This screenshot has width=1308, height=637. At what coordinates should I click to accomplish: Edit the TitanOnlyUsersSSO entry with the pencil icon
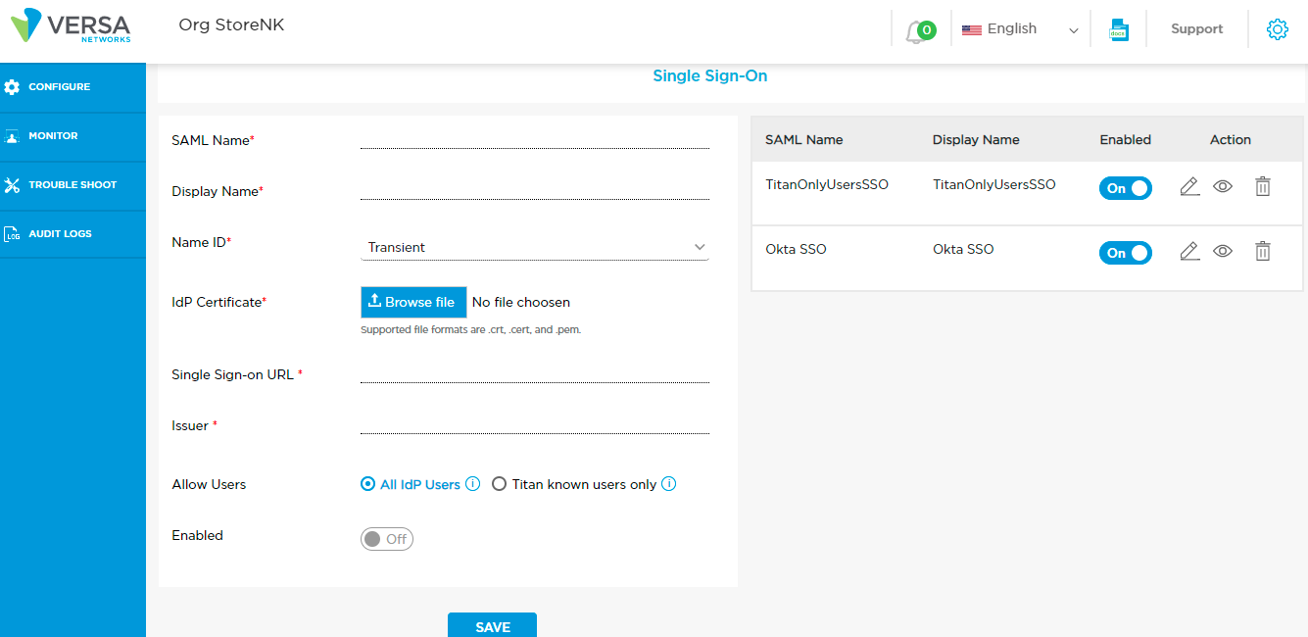tap(1189, 186)
